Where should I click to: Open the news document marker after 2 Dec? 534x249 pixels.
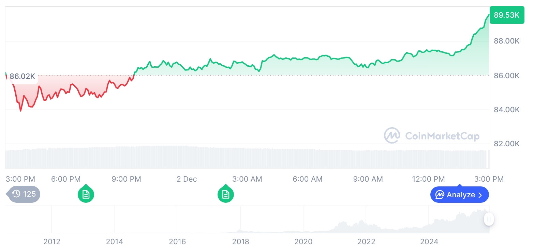point(226,195)
